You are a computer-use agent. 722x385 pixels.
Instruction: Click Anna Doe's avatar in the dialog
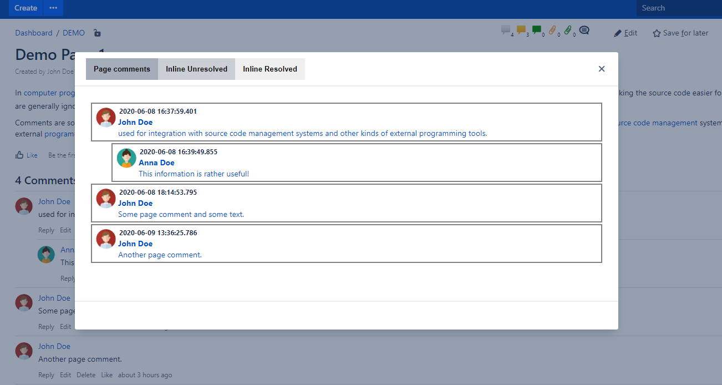126,158
